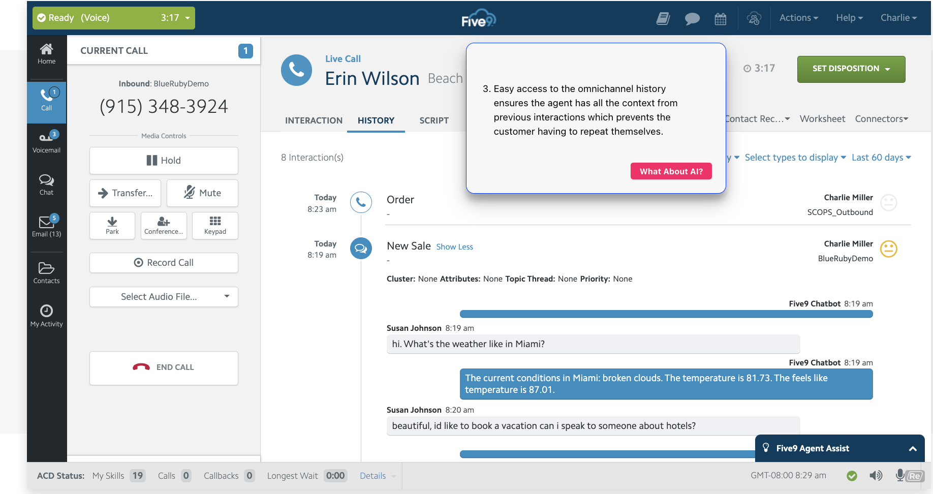
Task: Put the call on Hold
Action: [164, 161]
